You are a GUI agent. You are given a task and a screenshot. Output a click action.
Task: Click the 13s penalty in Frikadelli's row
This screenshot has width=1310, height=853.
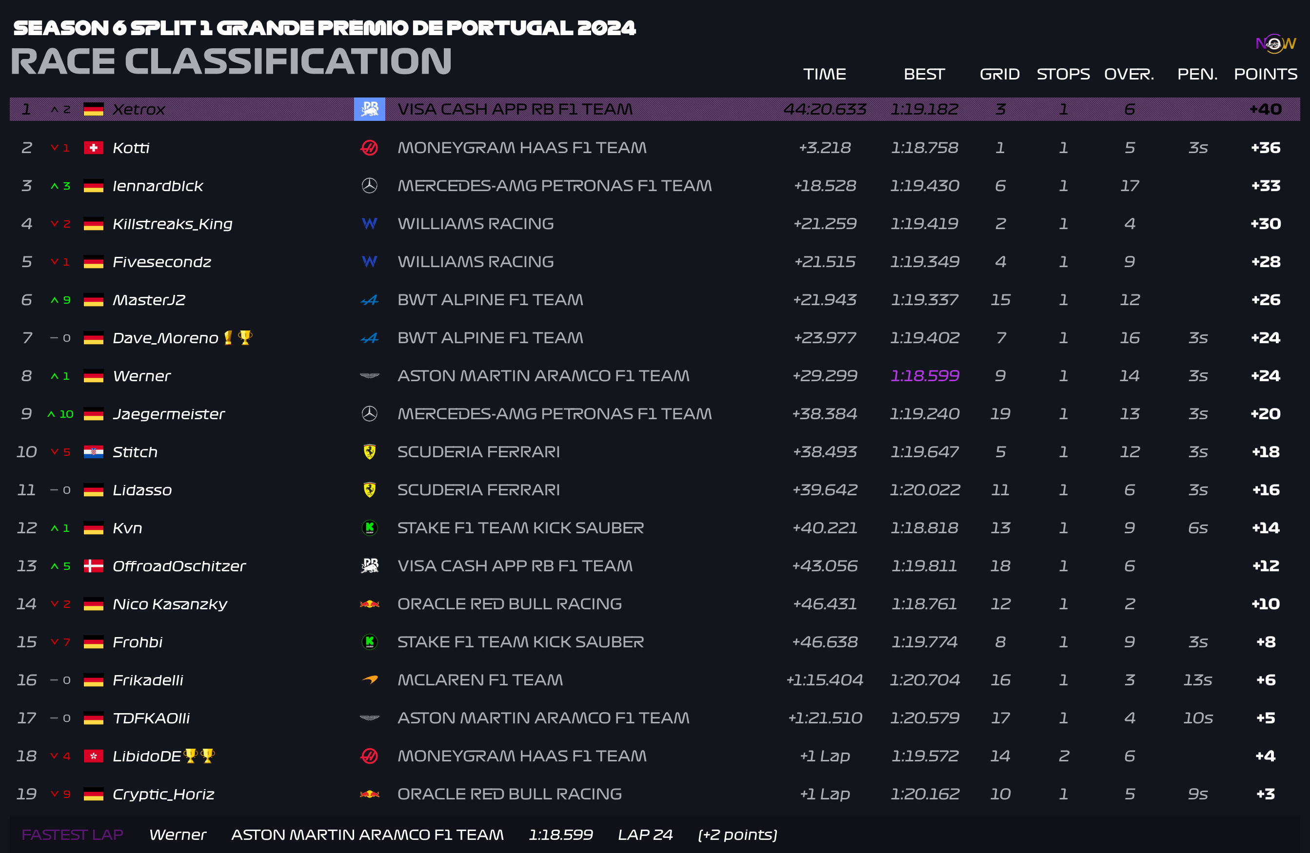tap(1197, 680)
